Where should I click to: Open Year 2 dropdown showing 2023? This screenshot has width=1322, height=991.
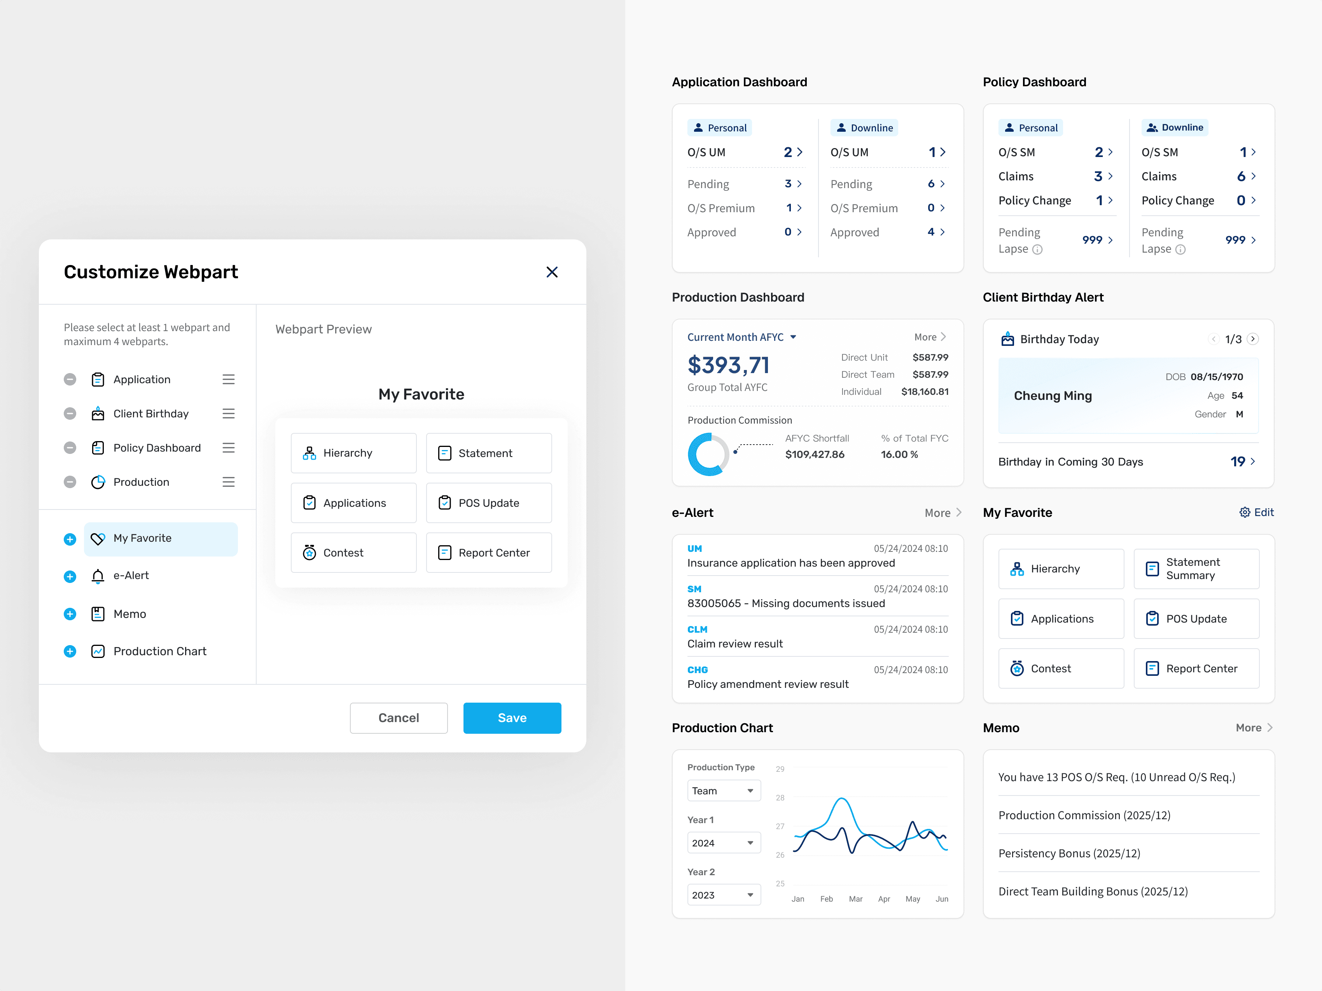point(723,895)
